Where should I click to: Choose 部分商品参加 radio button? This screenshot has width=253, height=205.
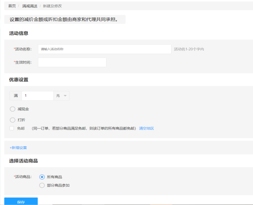click(42, 185)
